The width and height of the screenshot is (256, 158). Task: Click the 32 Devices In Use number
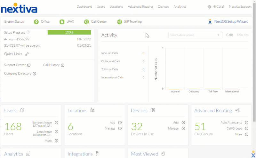(x=137, y=126)
